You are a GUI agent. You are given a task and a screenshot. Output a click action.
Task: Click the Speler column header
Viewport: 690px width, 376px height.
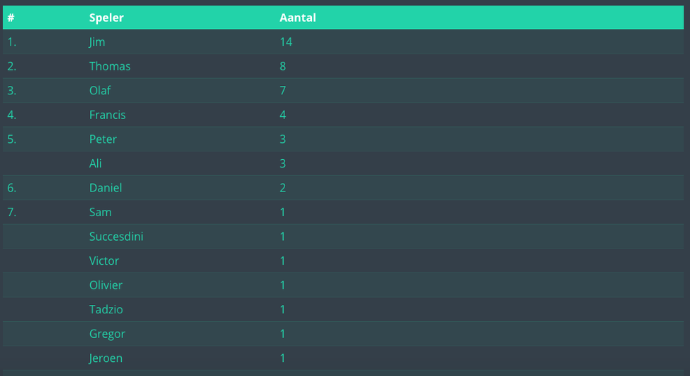click(106, 18)
